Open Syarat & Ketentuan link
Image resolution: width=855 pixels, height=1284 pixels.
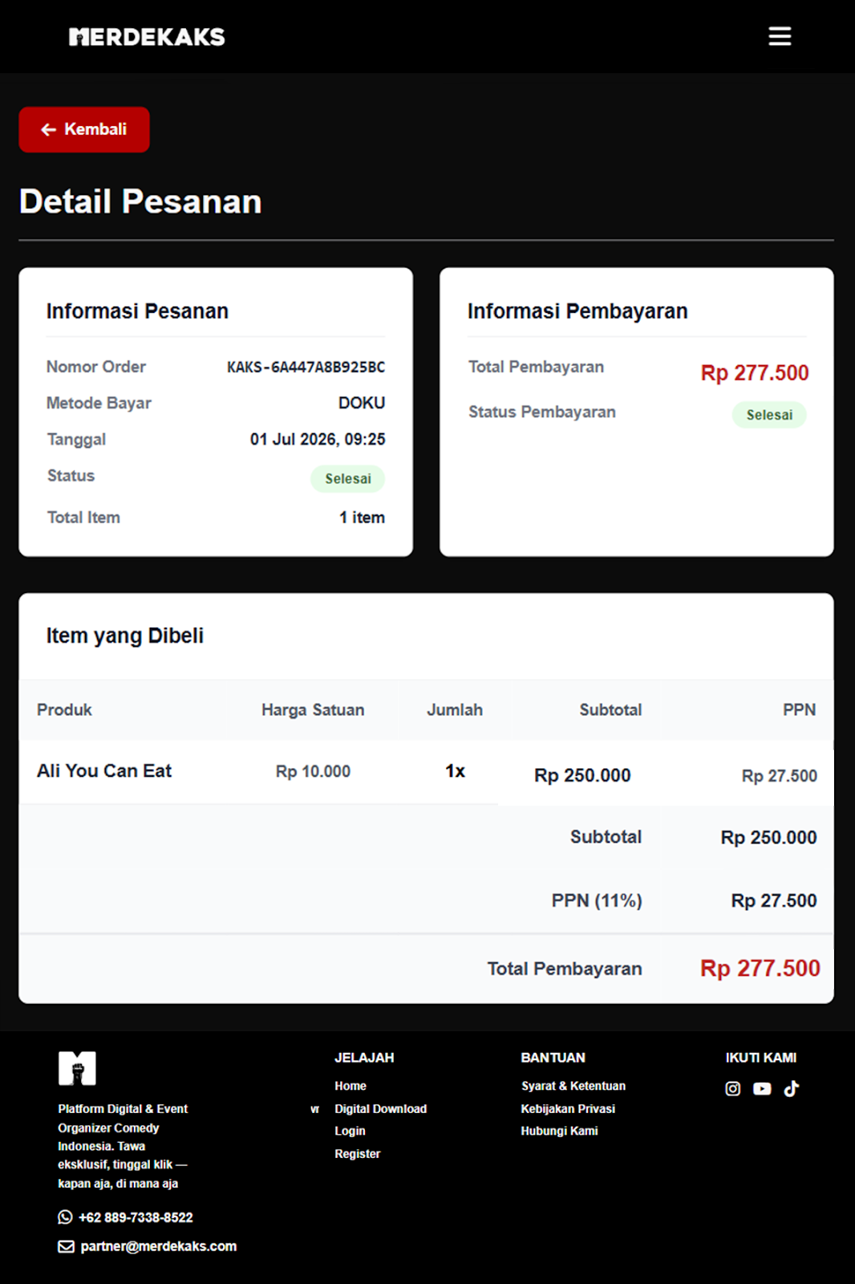click(x=573, y=1086)
